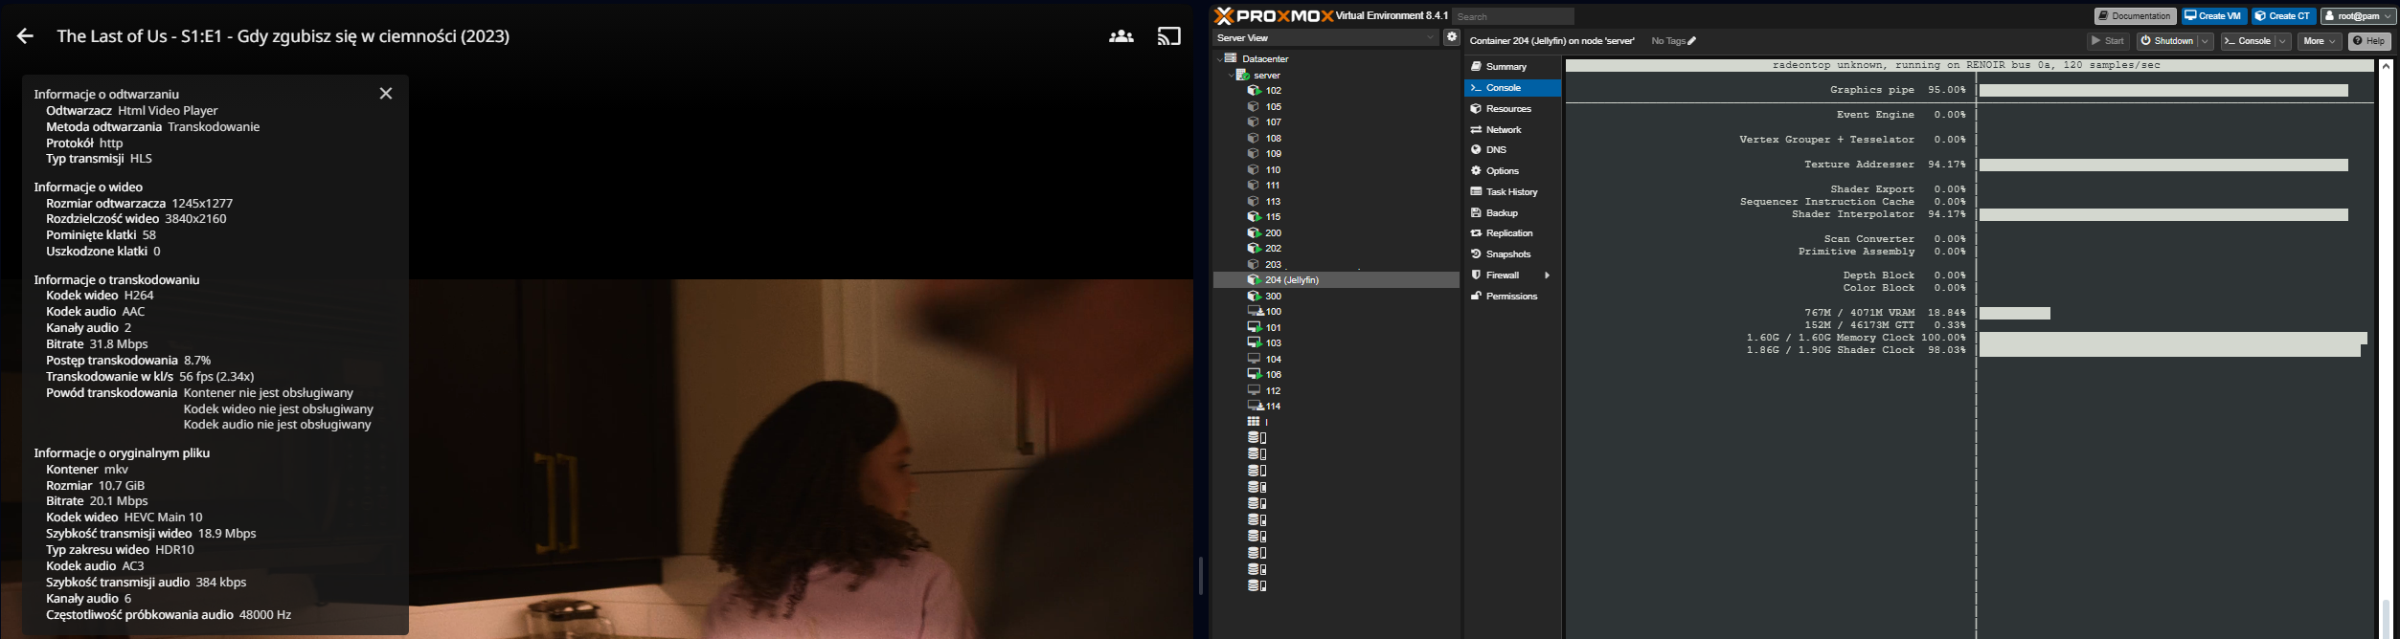
Task: Expand the Firewall submenu arrow
Action: click(x=1547, y=275)
